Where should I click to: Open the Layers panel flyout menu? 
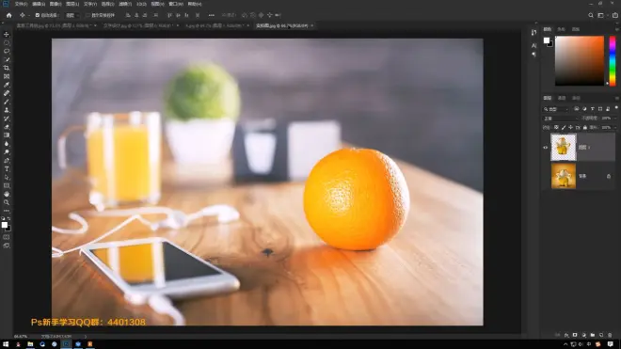pos(616,98)
